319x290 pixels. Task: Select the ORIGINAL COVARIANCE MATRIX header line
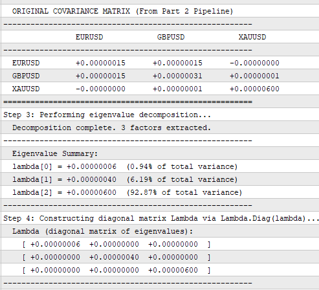coord(122,11)
